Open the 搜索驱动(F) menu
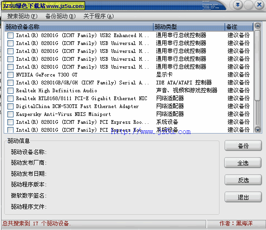The height and width of the screenshot is (230, 266). (22, 16)
